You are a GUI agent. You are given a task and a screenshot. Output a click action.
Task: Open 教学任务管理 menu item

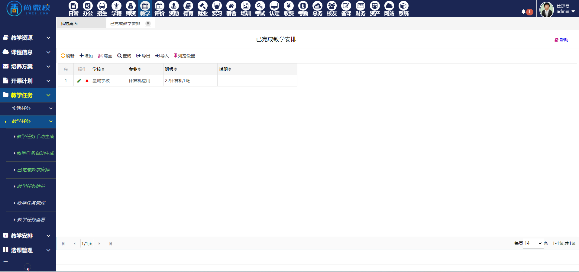31,203
